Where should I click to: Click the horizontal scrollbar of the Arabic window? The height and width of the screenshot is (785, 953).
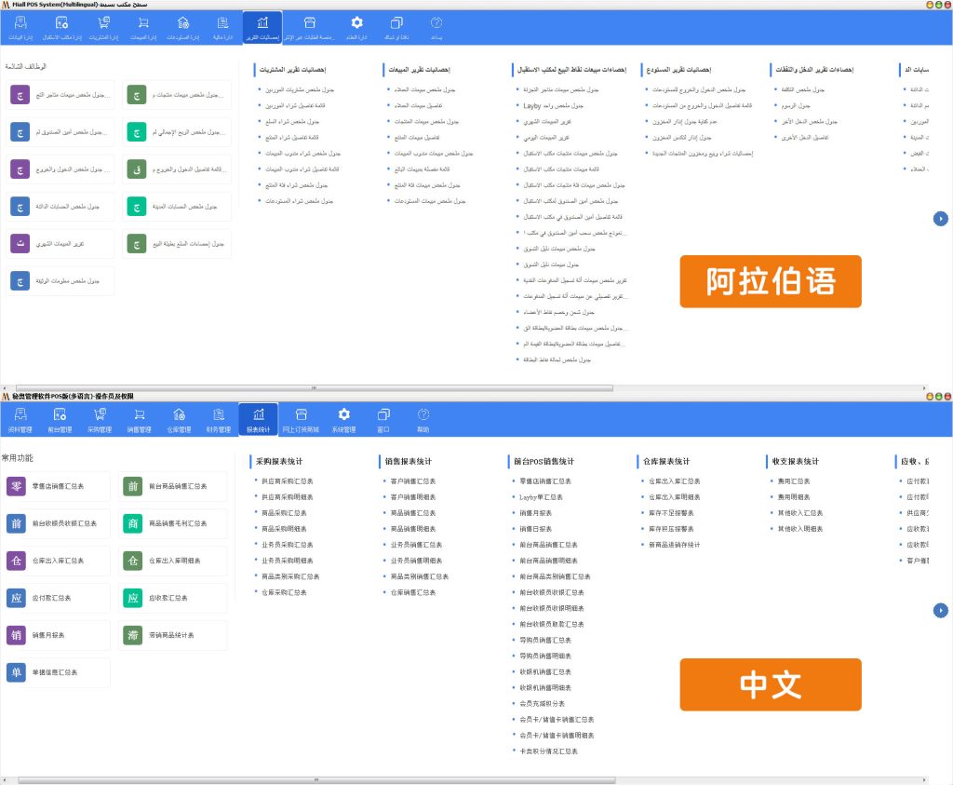pyautogui.click(x=315, y=388)
